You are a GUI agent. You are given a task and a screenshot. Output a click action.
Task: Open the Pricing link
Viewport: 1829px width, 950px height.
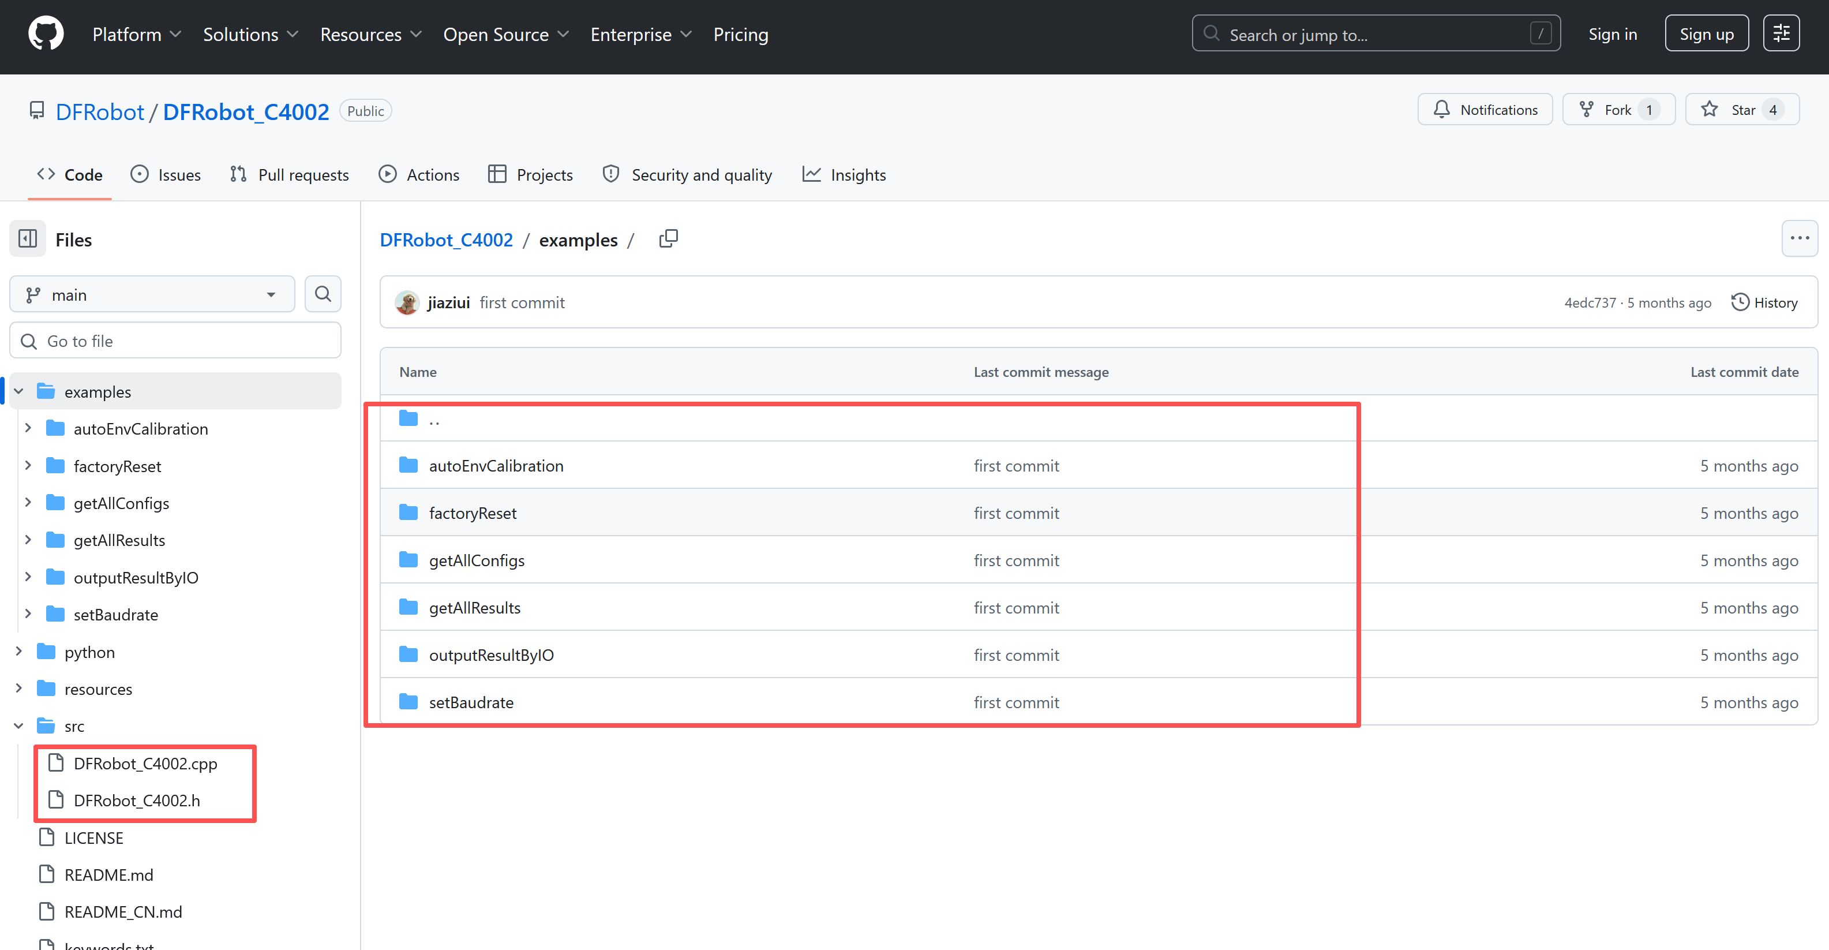741,34
